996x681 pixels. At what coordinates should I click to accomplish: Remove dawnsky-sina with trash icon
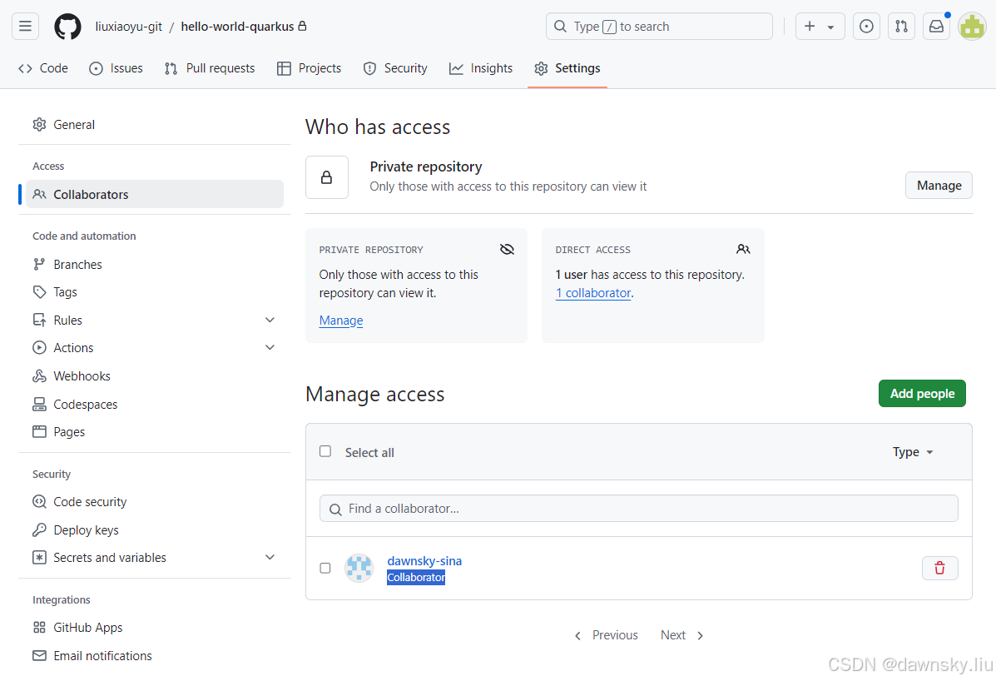[x=939, y=568]
